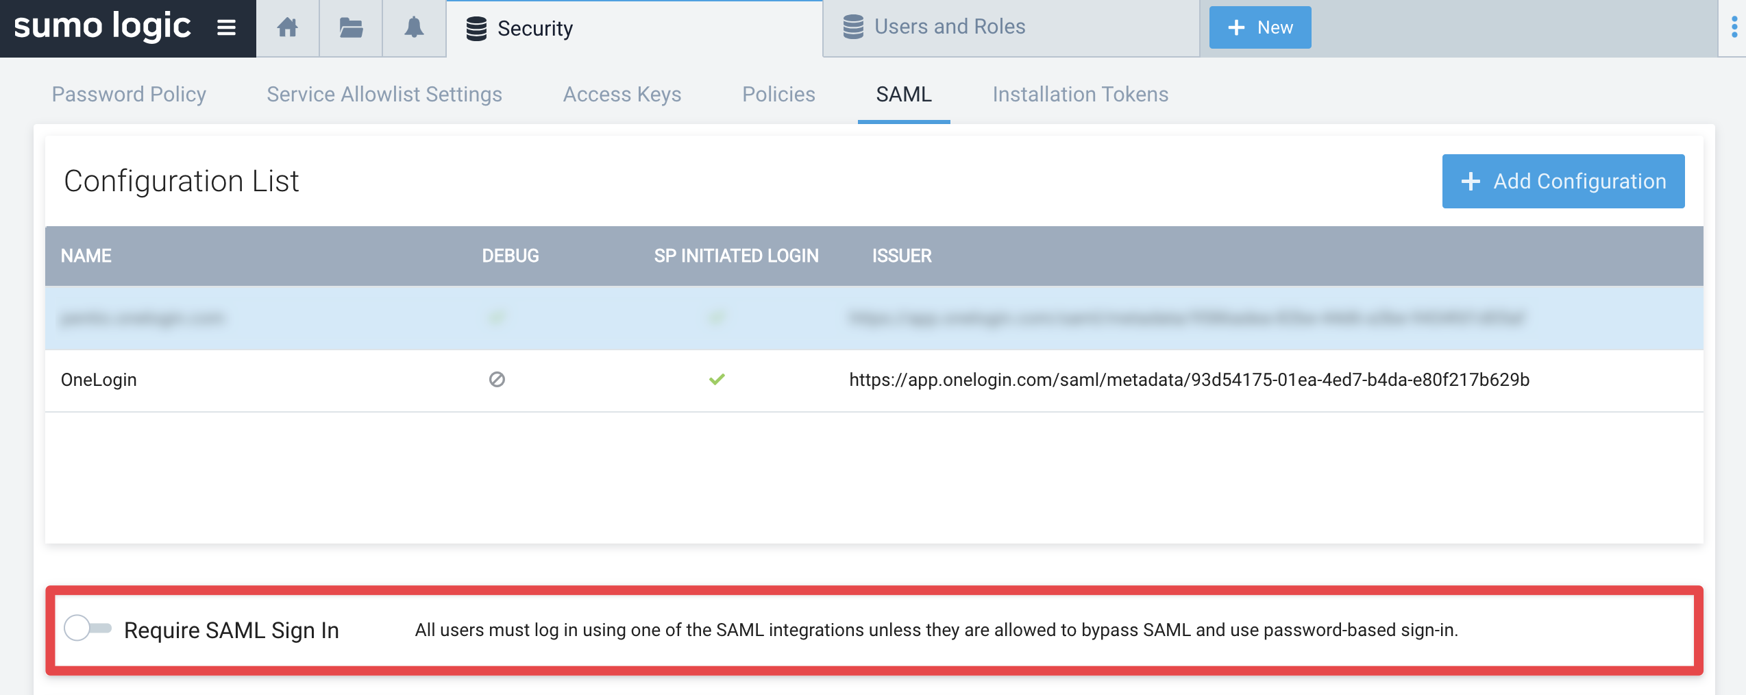Click the debug disabled icon for OneLogin
This screenshot has width=1746, height=695.
497,379
